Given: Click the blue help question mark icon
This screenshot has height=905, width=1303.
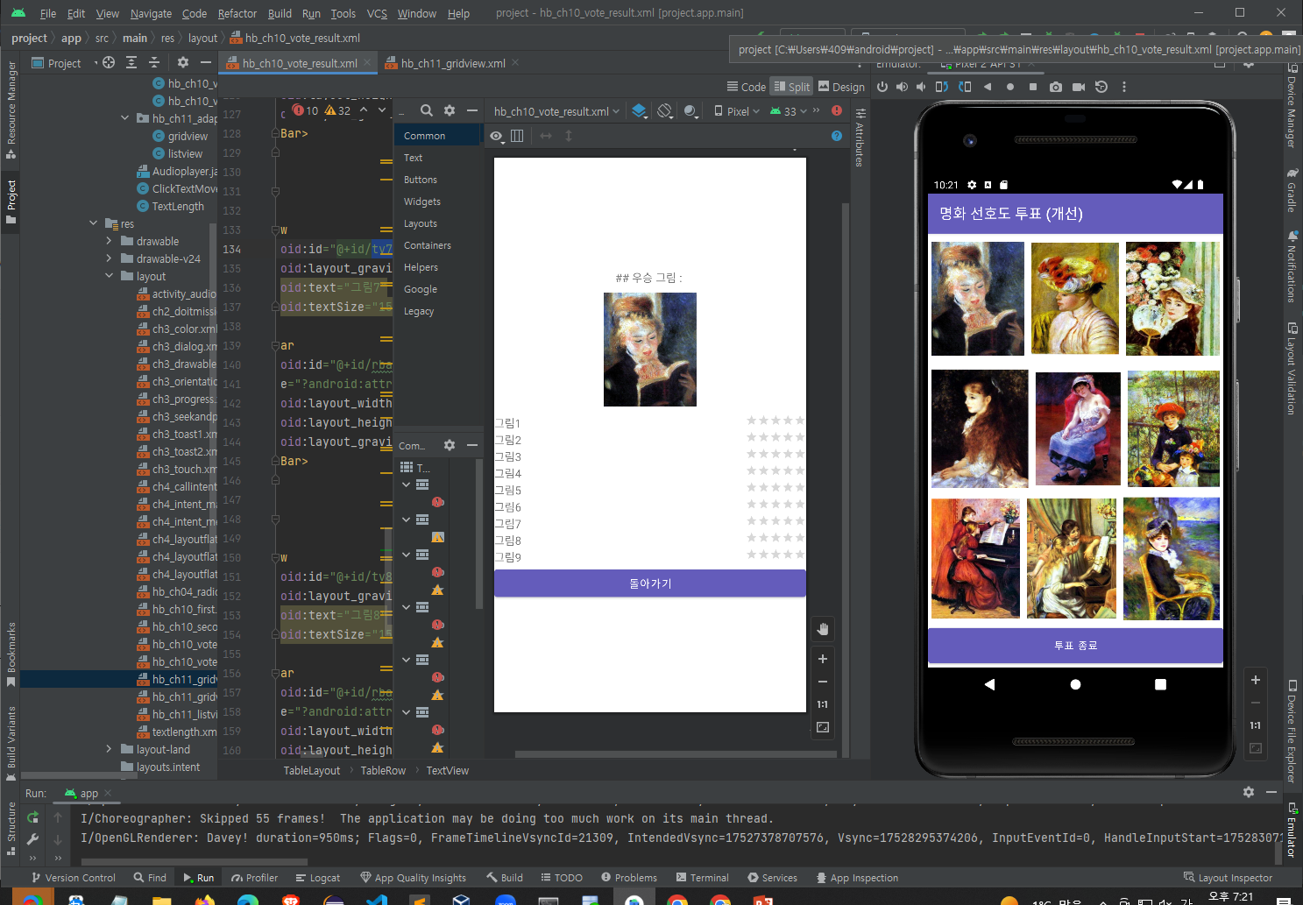Looking at the screenshot, I should [837, 136].
